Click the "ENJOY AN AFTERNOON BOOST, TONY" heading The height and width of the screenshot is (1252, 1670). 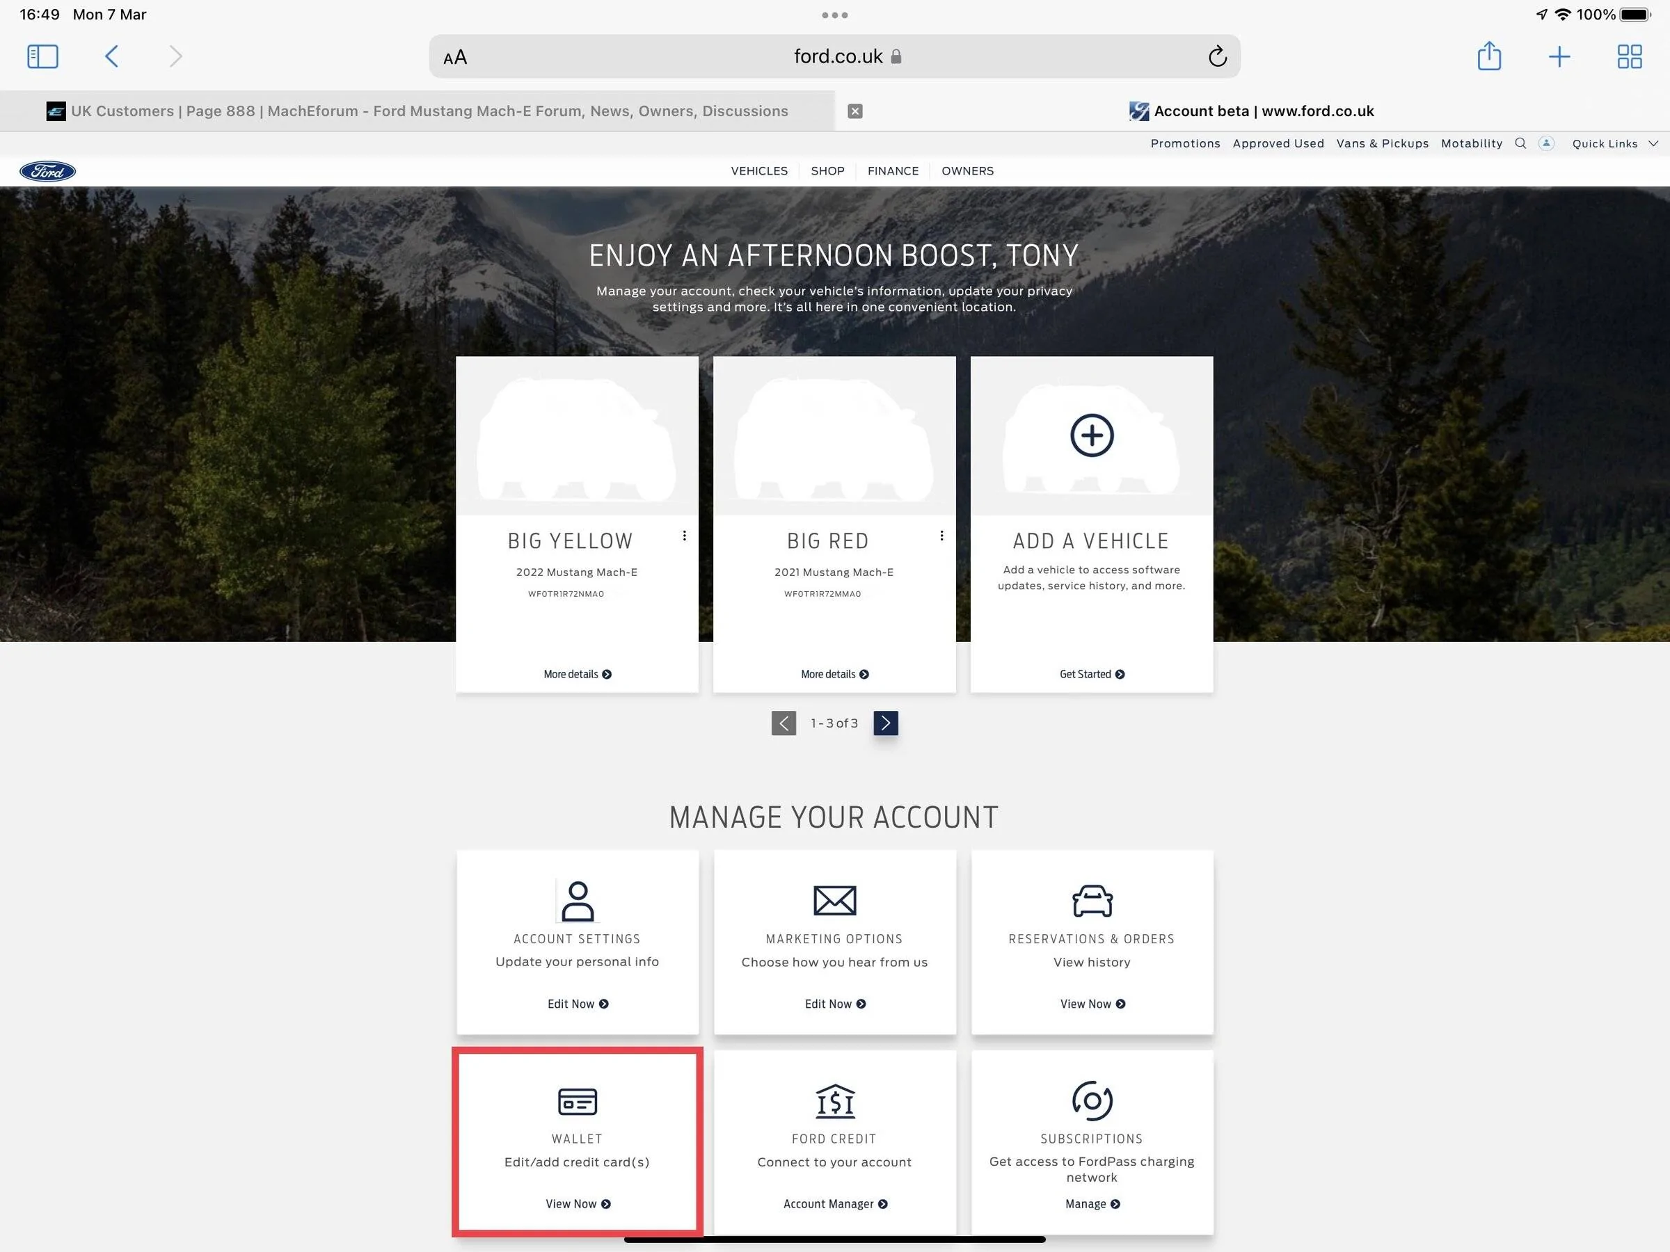click(834, 256)
